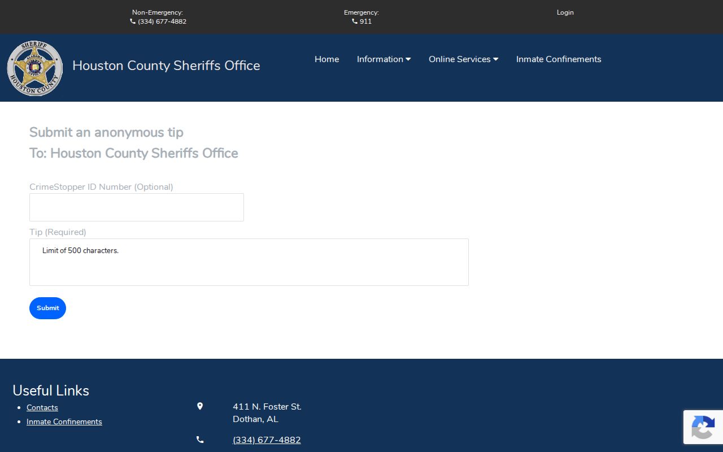Screen dimensions: 723x452
Task: Click the reCAPTCHA badge icon
Action: [703, 427]
